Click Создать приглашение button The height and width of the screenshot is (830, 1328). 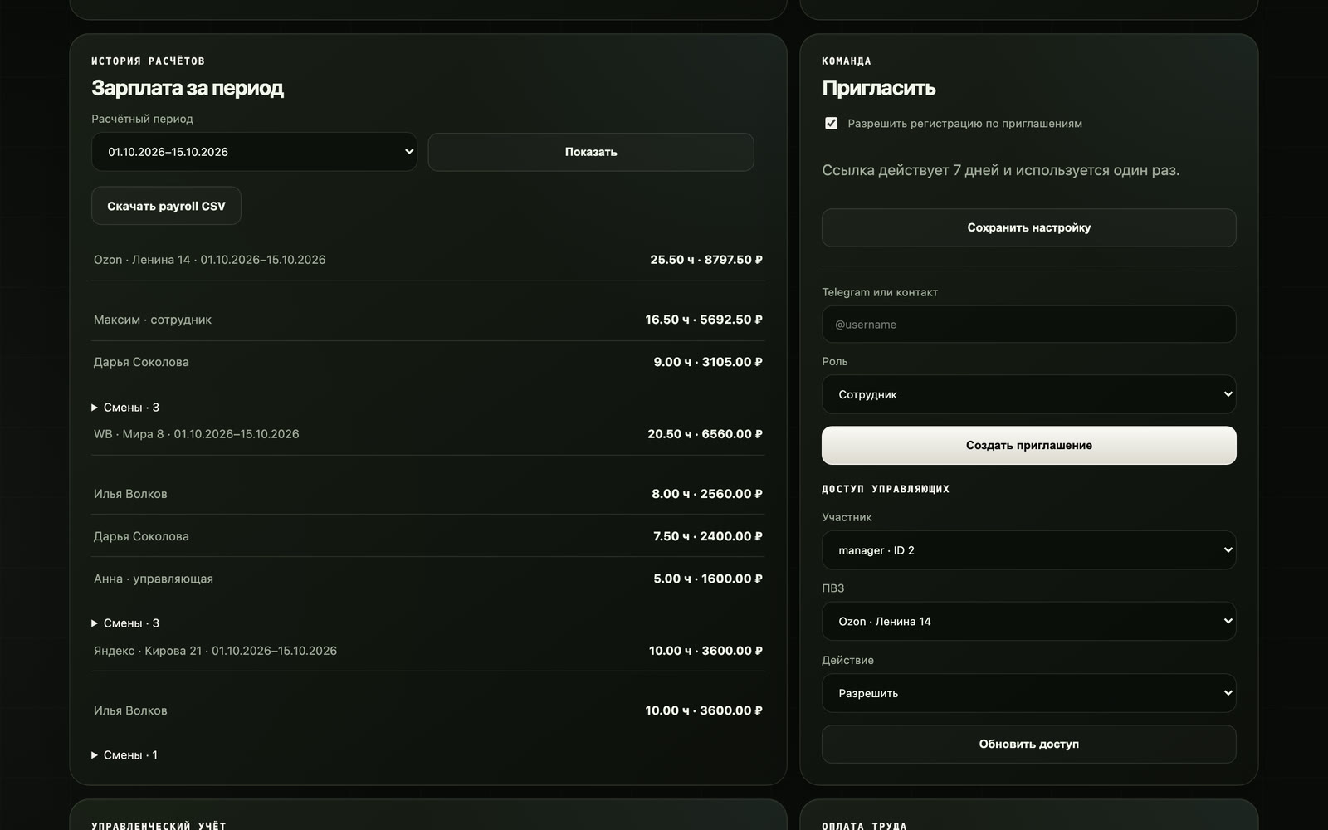tap(1029, 446)
